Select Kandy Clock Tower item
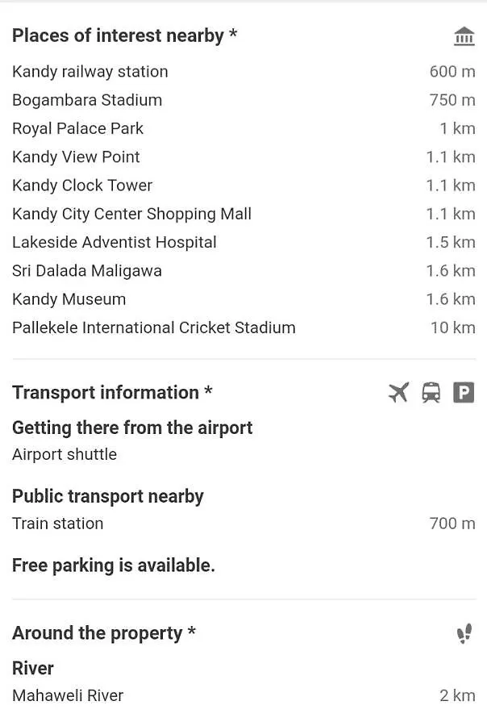Viewport: 487px width, 726px height. coord(243,186)
